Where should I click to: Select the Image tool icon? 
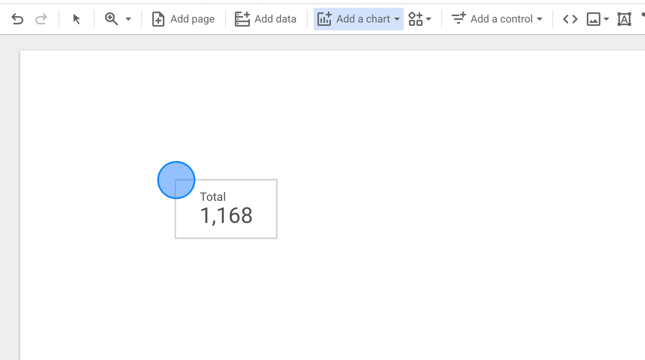[594, 18]
